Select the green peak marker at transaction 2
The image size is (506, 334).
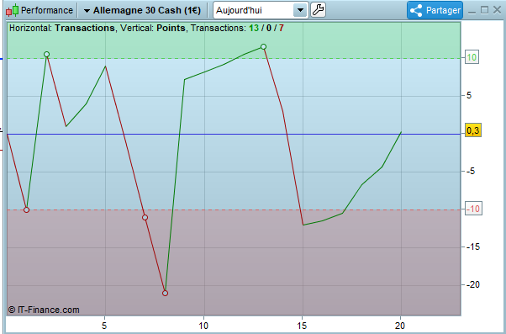[x=46, y=55]
